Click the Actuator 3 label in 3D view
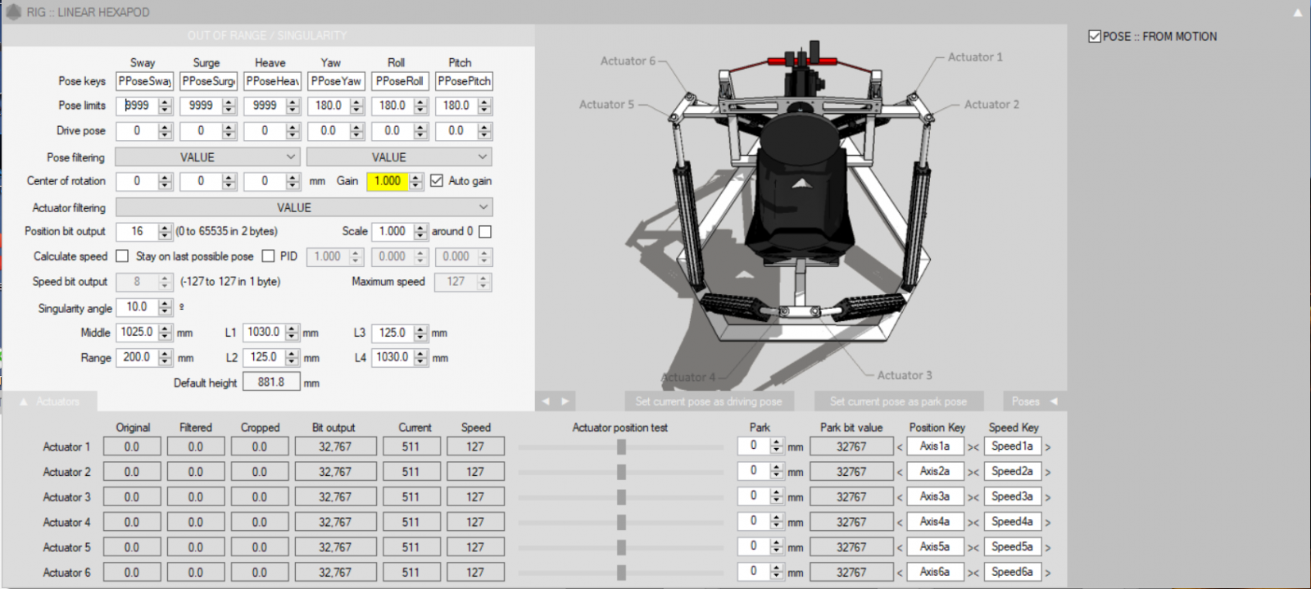Image resolution: width=1311 pixels, height=589 pixels. pyautogui.click(x=905, y=375)
